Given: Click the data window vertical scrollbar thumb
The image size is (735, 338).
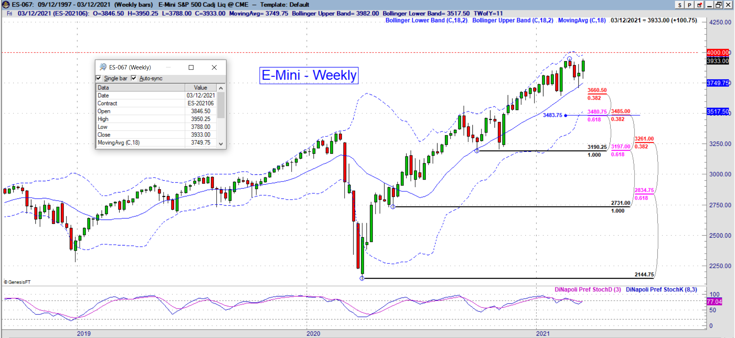Looking at the screenshot, I should click(x=221, y=105).
